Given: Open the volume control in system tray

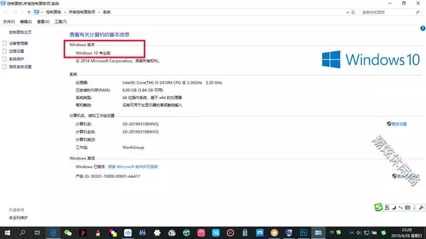Looking at the screenshot, I should (x=359, y=233).
